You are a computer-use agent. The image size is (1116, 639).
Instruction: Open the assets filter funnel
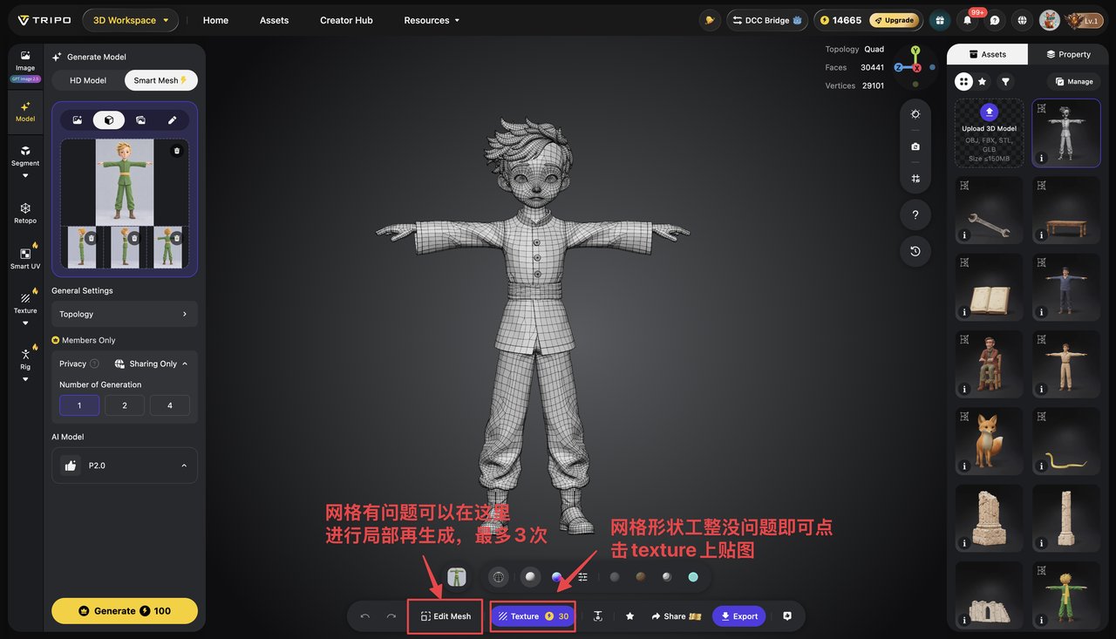click(1005, 81)
